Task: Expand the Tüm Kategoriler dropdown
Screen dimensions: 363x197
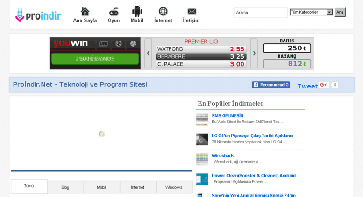Action: tap(311, 12)
